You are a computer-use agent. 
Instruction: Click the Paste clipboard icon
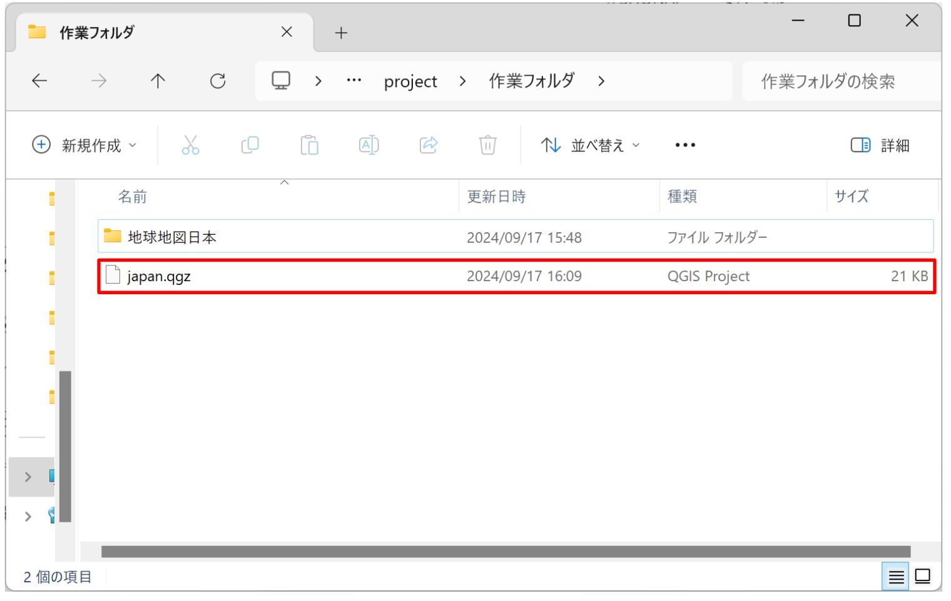tap(309, 145)
